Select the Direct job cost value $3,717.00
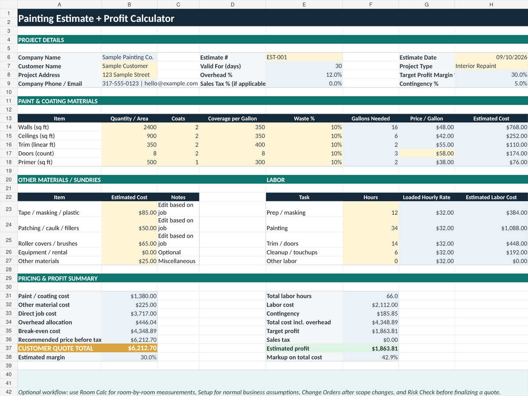Viewport: 528px width, 396px height. click(129, 314)
